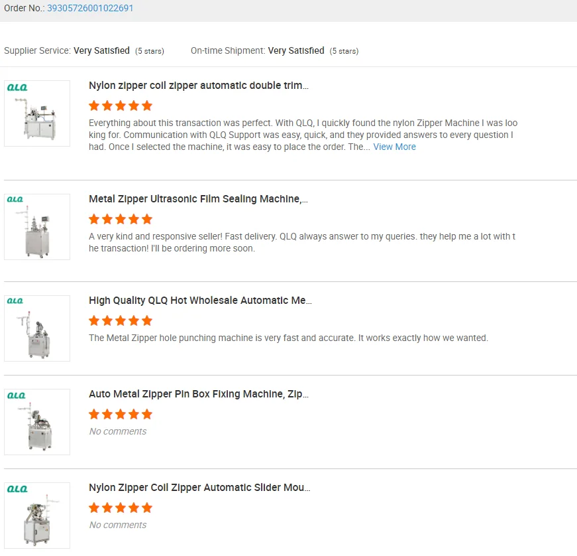
Task: Click star rating of nylon double trim review
Action: coord(121,105)
